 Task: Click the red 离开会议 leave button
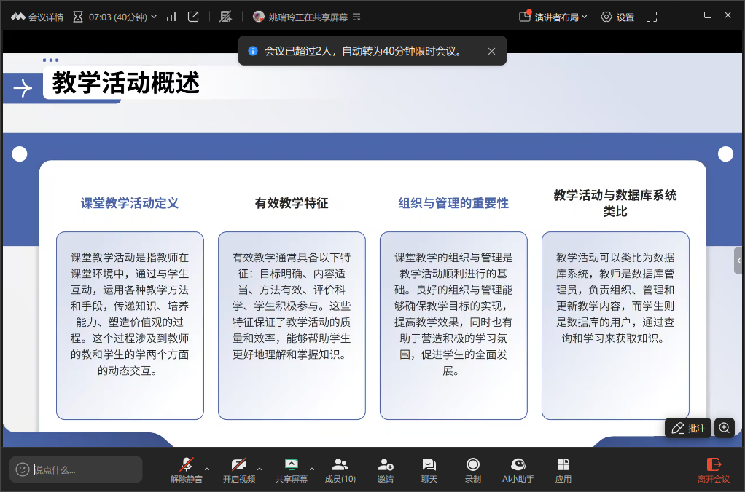click(713, 469)
